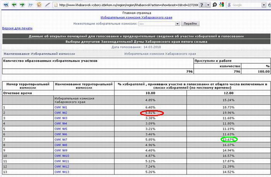The image size is (271, 177).
Task: Click the Rewind double-arrow toolbar button
Action: click(5, 5)
